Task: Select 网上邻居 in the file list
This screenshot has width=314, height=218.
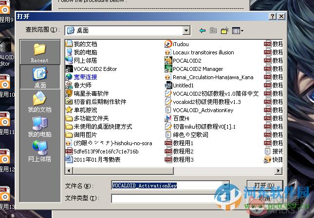Action: 81,61
